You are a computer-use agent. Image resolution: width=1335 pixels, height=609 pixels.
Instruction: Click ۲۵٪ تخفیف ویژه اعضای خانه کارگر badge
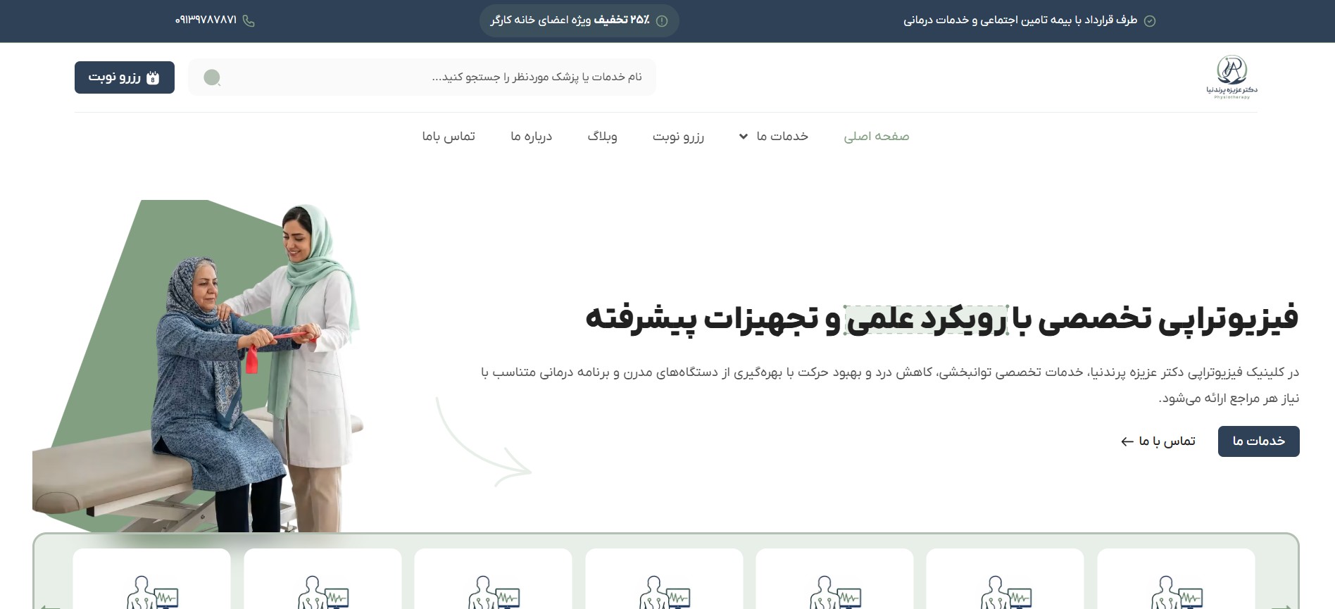coord(579,21)
